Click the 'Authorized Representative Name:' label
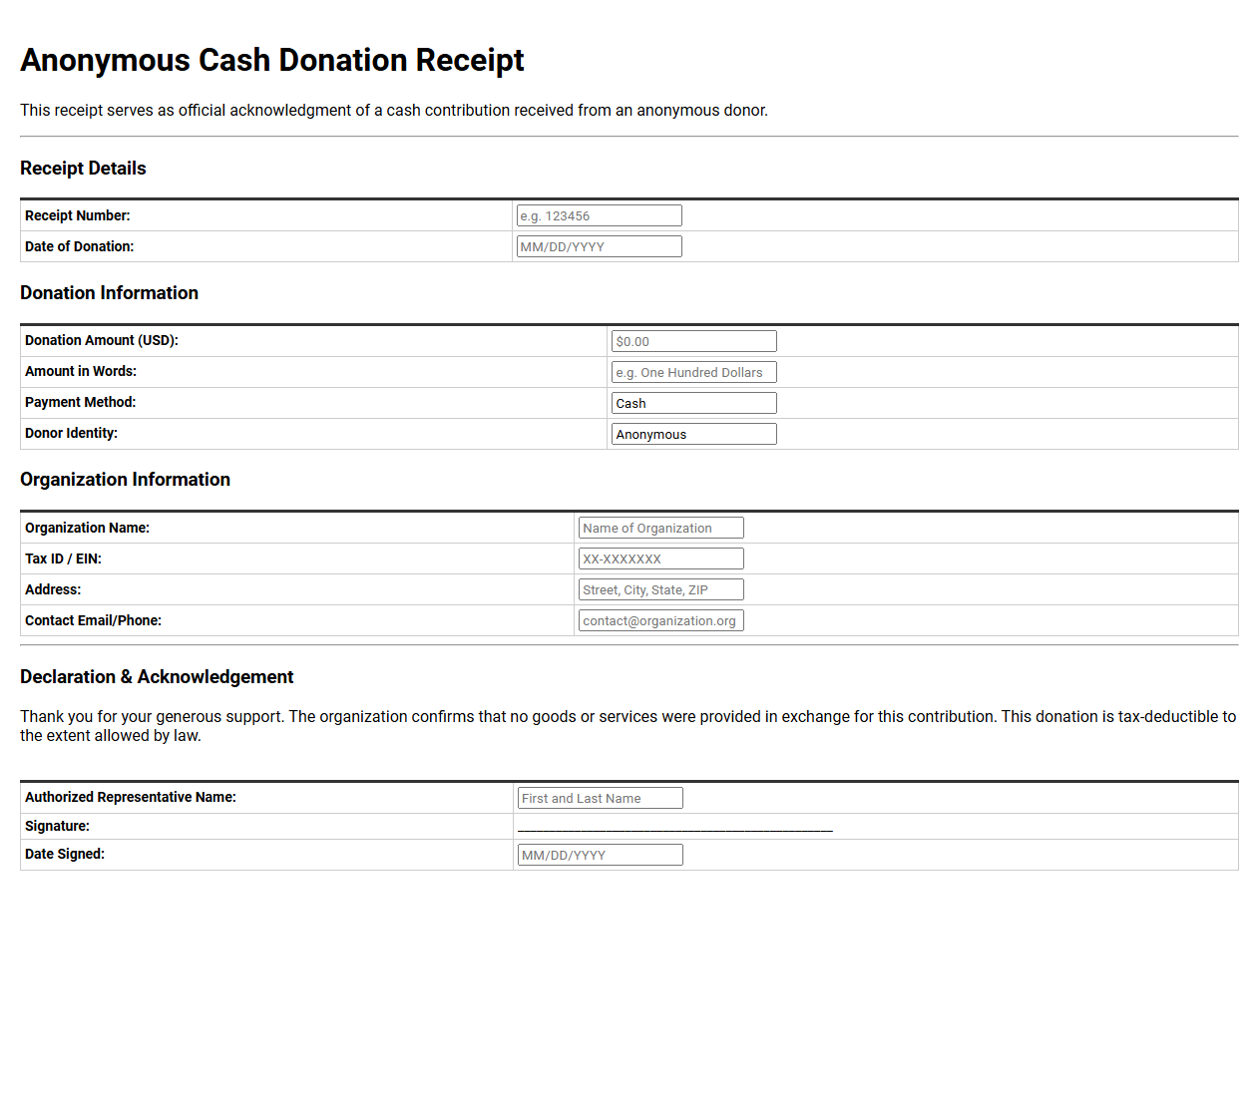Viewport: 1259px width, 1117px height. click(131, 797)
